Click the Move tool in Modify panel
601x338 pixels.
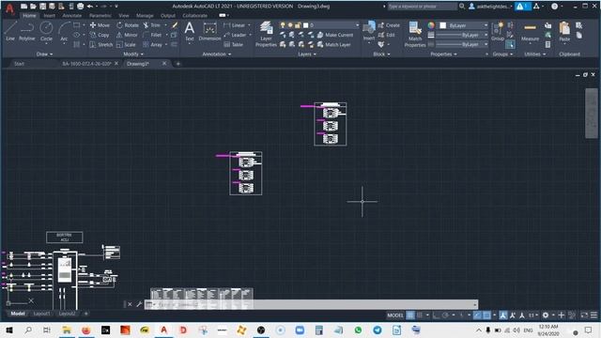pos(100,25)
